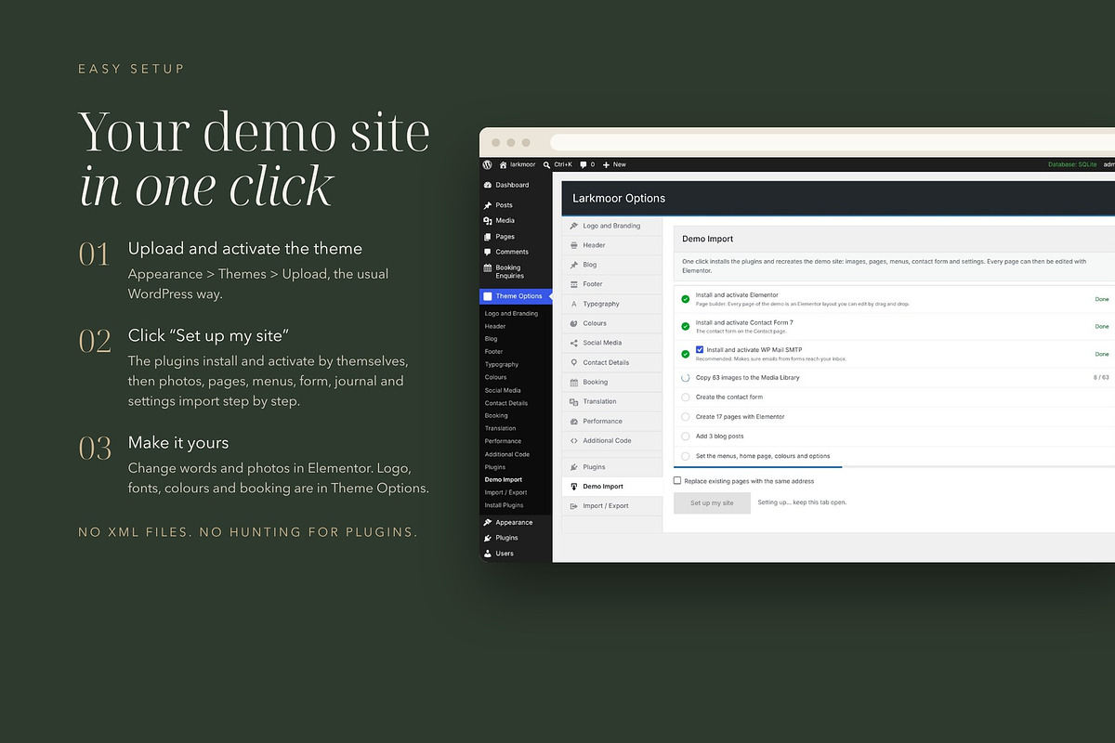Open Typography in the sidebar submenu
Viewport: 1115px width, 743px height.
[502, 365]
